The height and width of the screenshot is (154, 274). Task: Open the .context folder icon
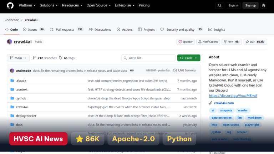point(12,89)
